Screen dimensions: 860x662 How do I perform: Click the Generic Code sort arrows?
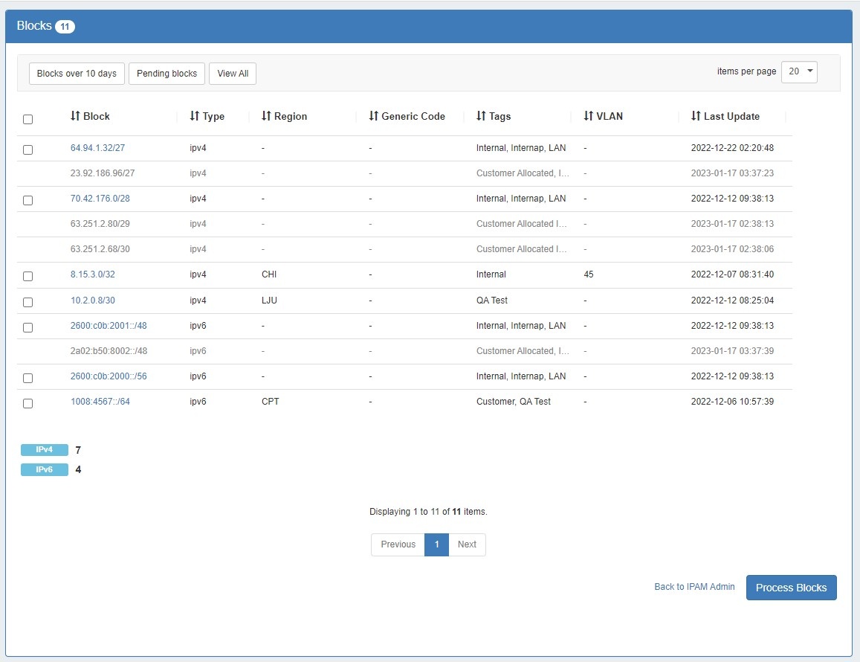[x=373, y=116]
